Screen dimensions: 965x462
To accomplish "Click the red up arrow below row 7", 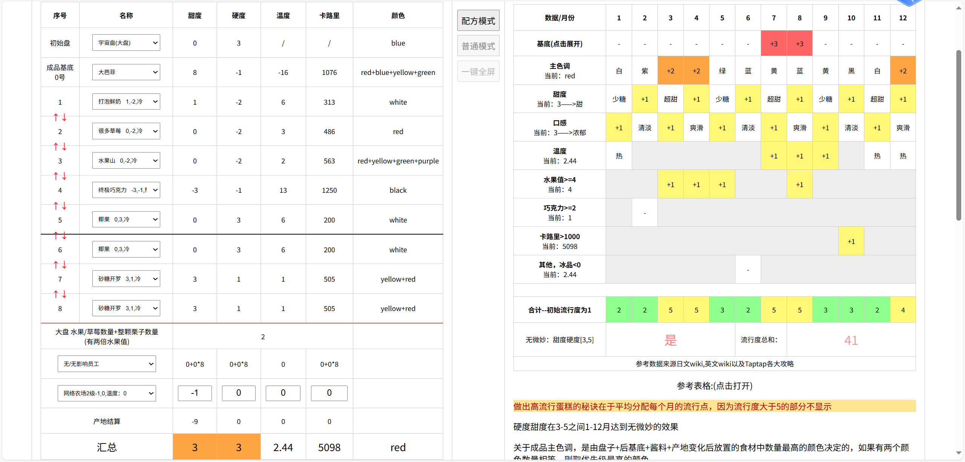I will click(56, 294).
